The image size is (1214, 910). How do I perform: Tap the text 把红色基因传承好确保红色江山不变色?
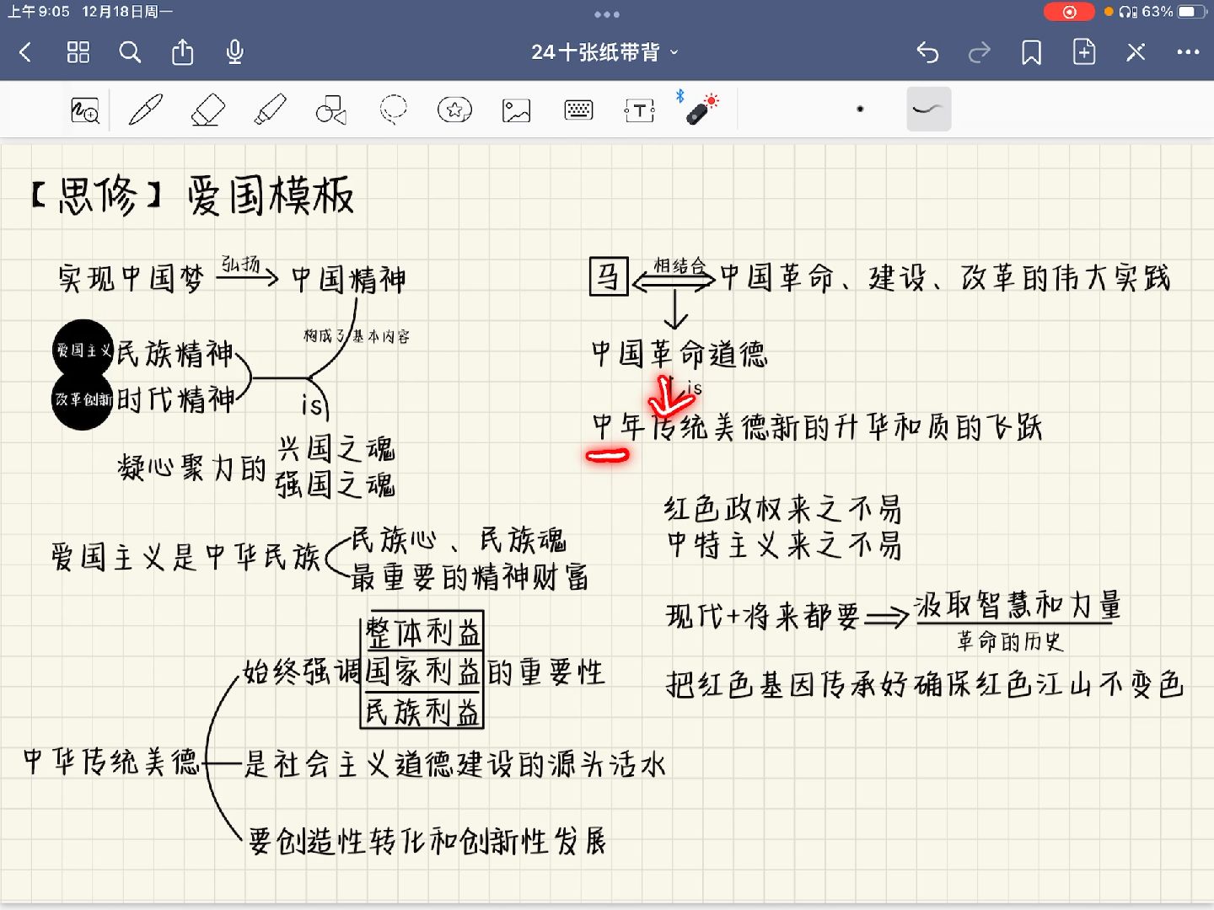pyautogui.click(x=924, y=683)
